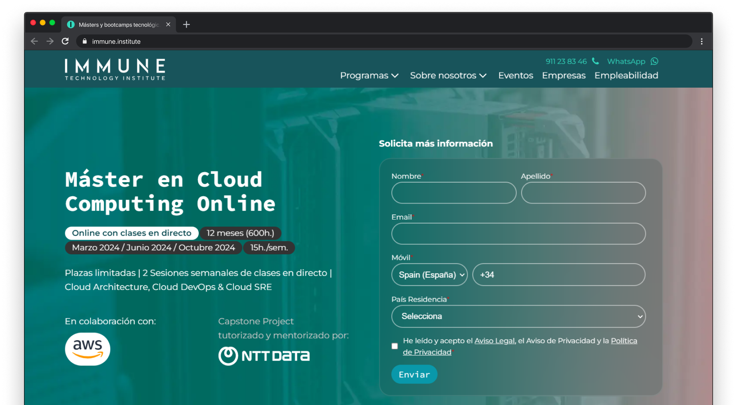
Task: Open the País Residencia Selecciona dropdown
Action: pos(518,316)
